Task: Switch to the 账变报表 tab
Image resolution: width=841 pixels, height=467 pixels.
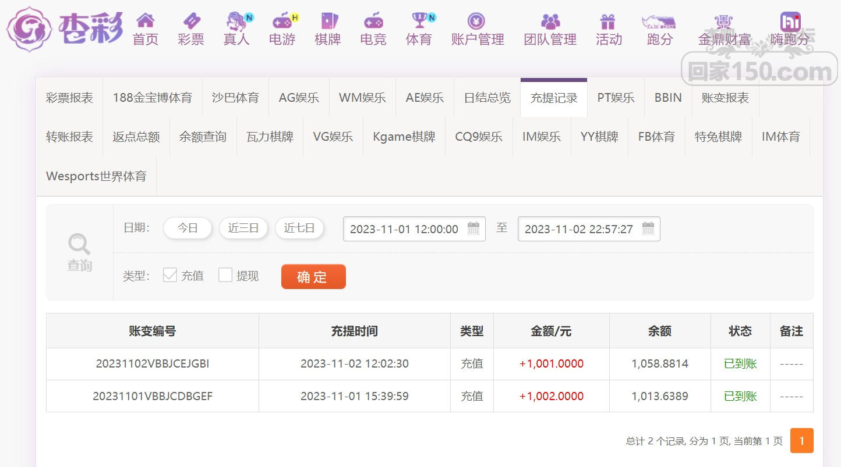Action: pyautogui.click(x=725, y=98)
